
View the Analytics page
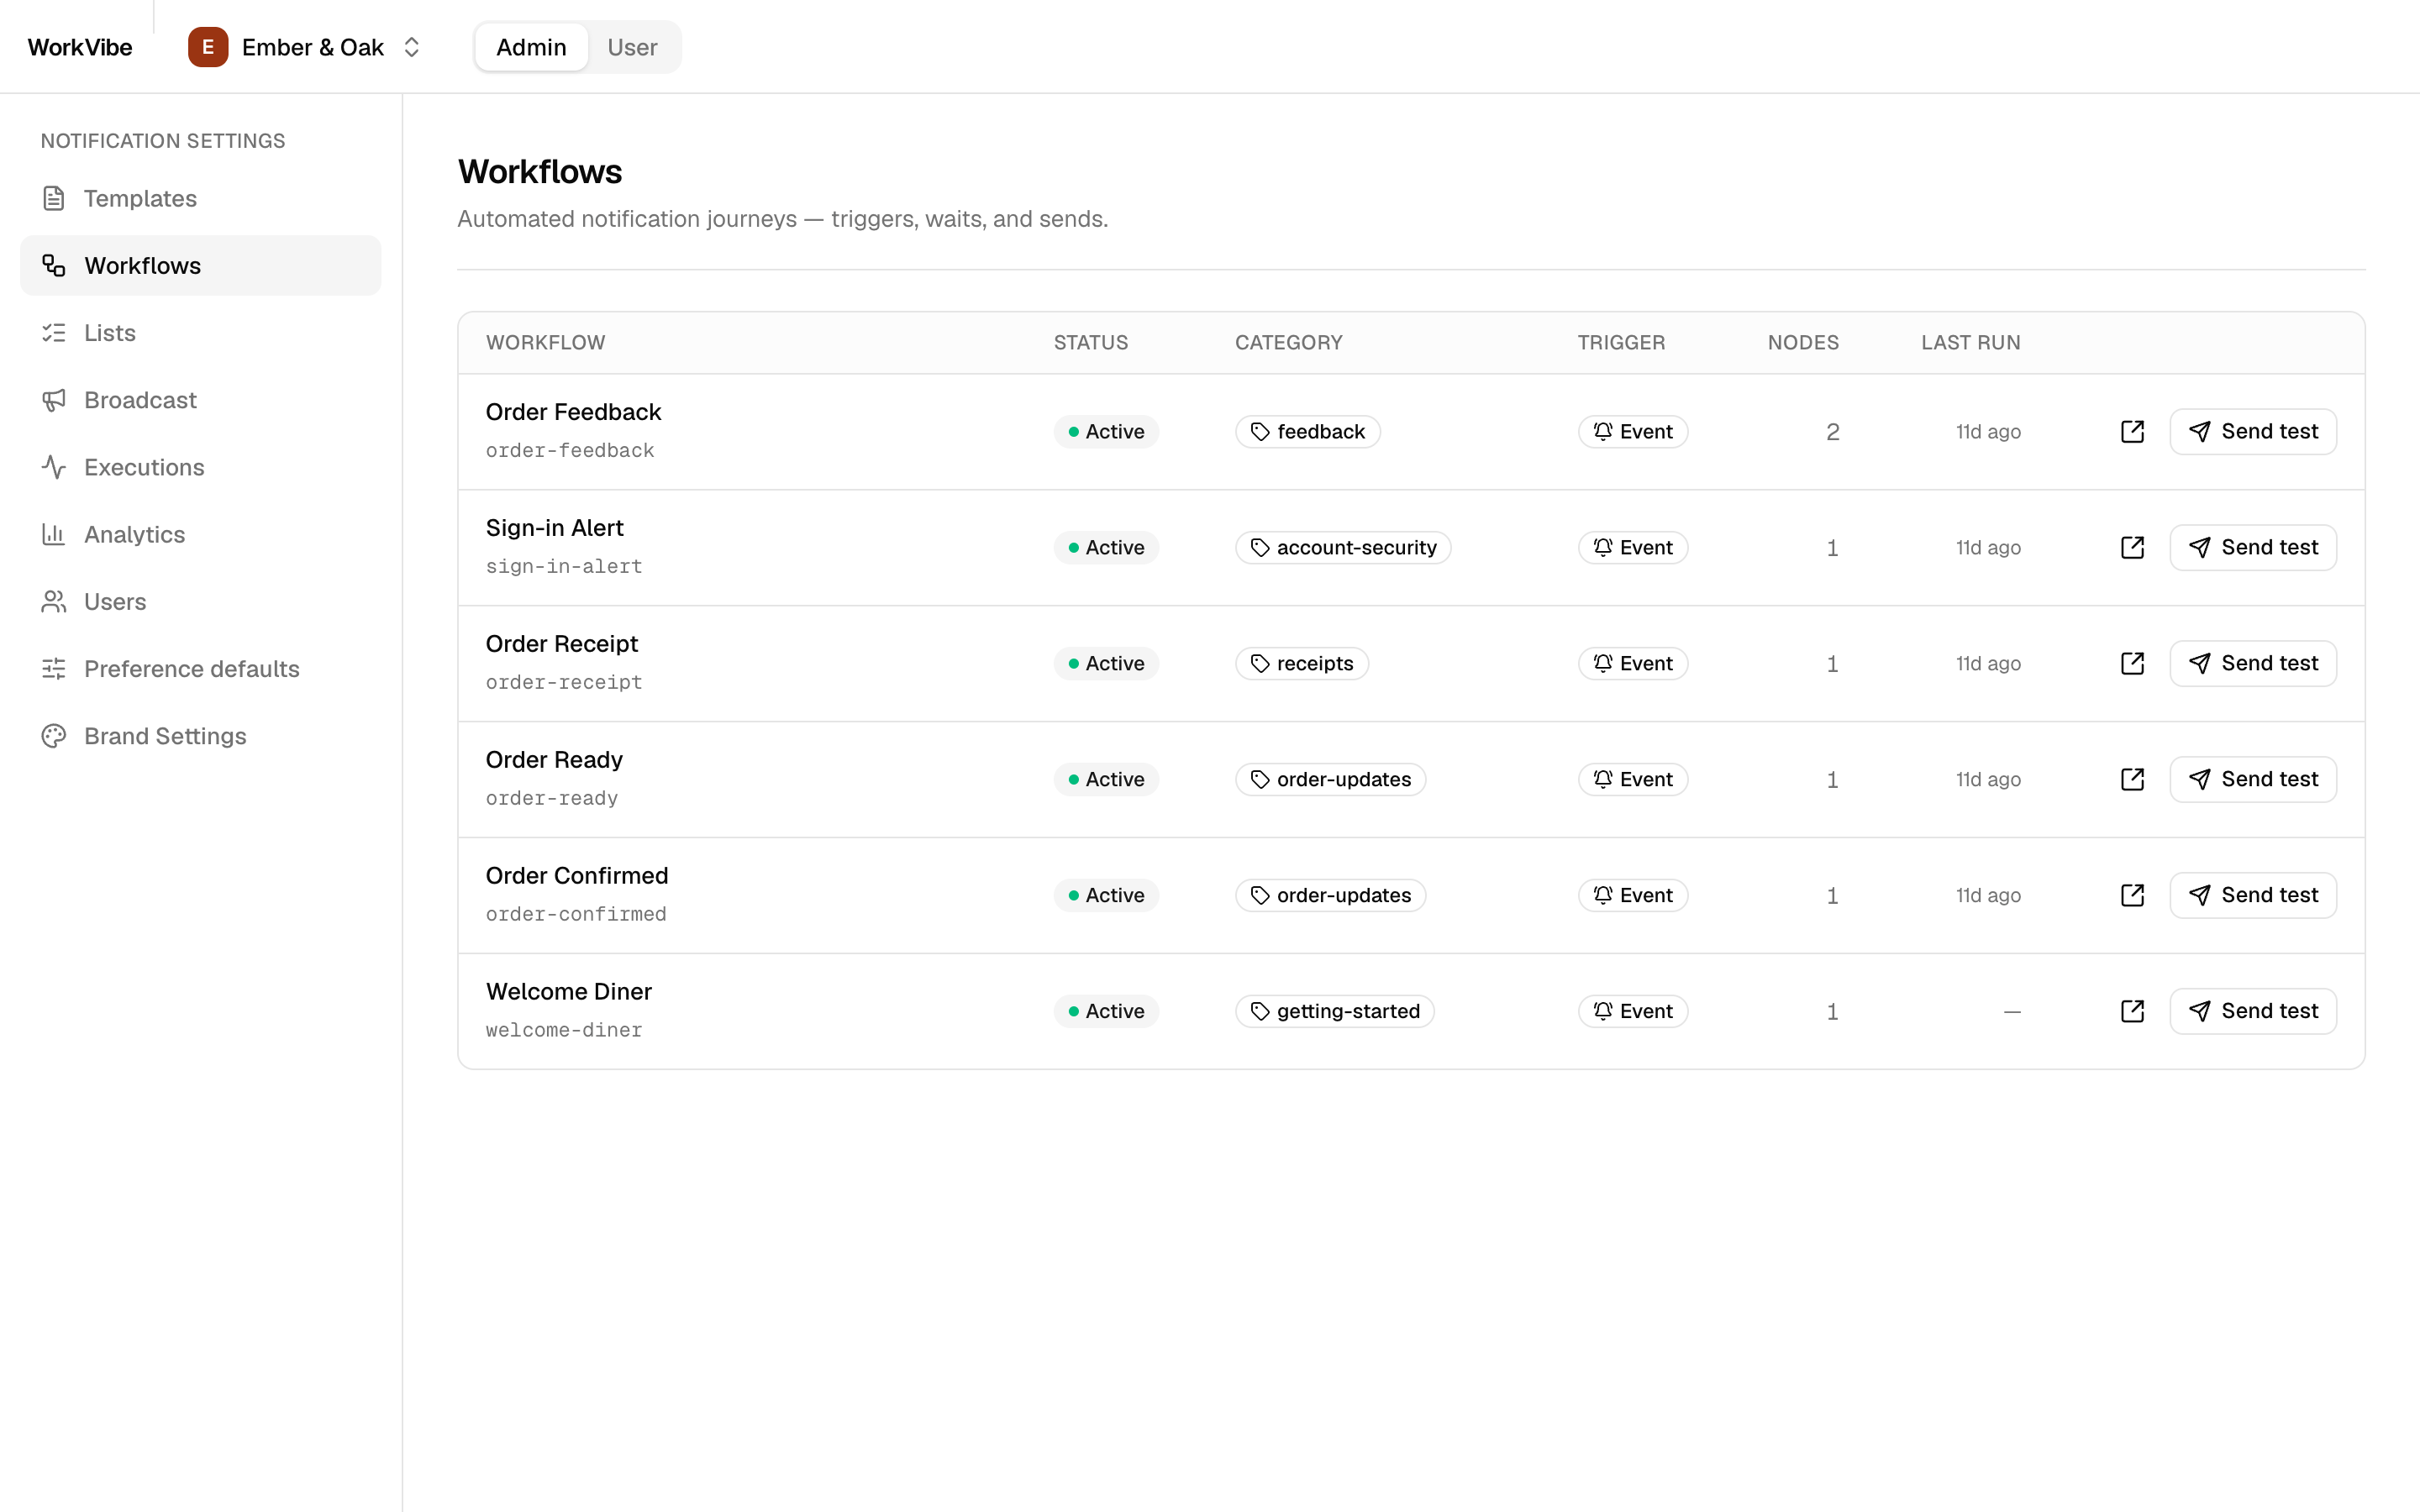point(201,534)
